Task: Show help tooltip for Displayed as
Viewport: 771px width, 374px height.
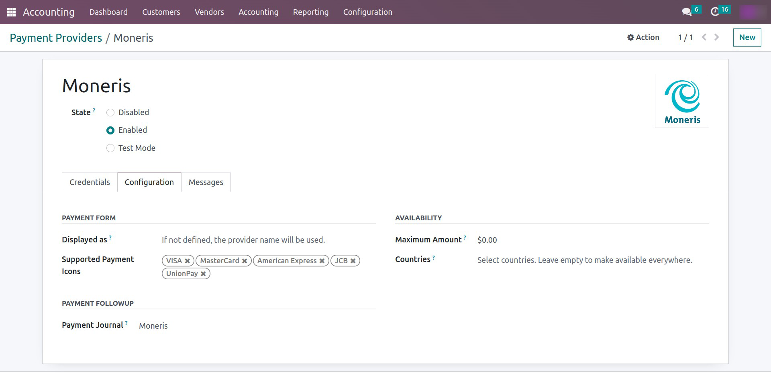Action: [110, 237]
